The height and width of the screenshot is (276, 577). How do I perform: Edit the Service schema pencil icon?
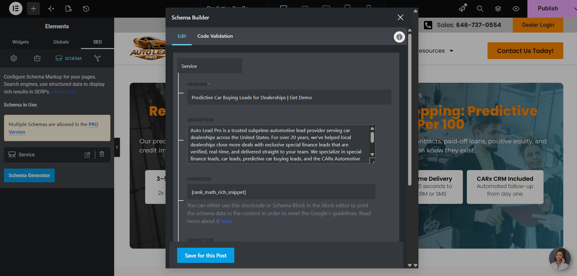[87, 155]
